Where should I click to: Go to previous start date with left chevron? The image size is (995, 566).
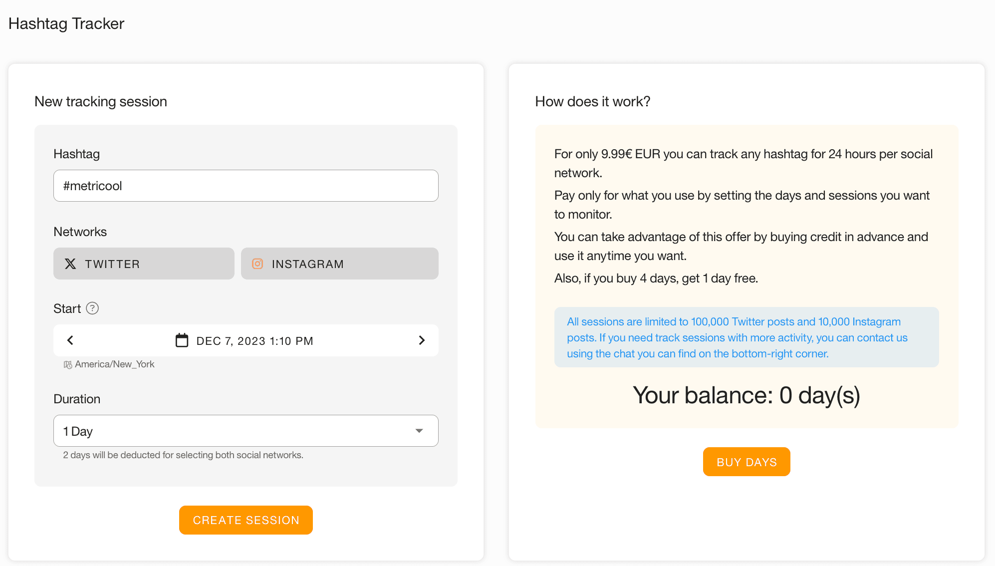coord(70,340)
